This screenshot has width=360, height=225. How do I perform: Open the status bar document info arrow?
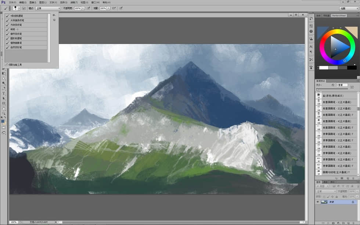55,222
